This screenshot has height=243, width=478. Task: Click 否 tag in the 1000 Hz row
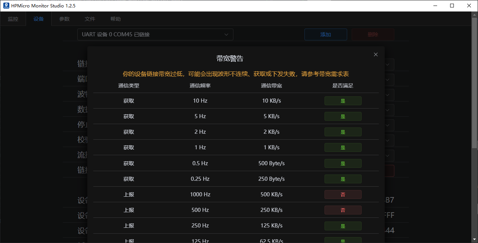click(343, 194)
